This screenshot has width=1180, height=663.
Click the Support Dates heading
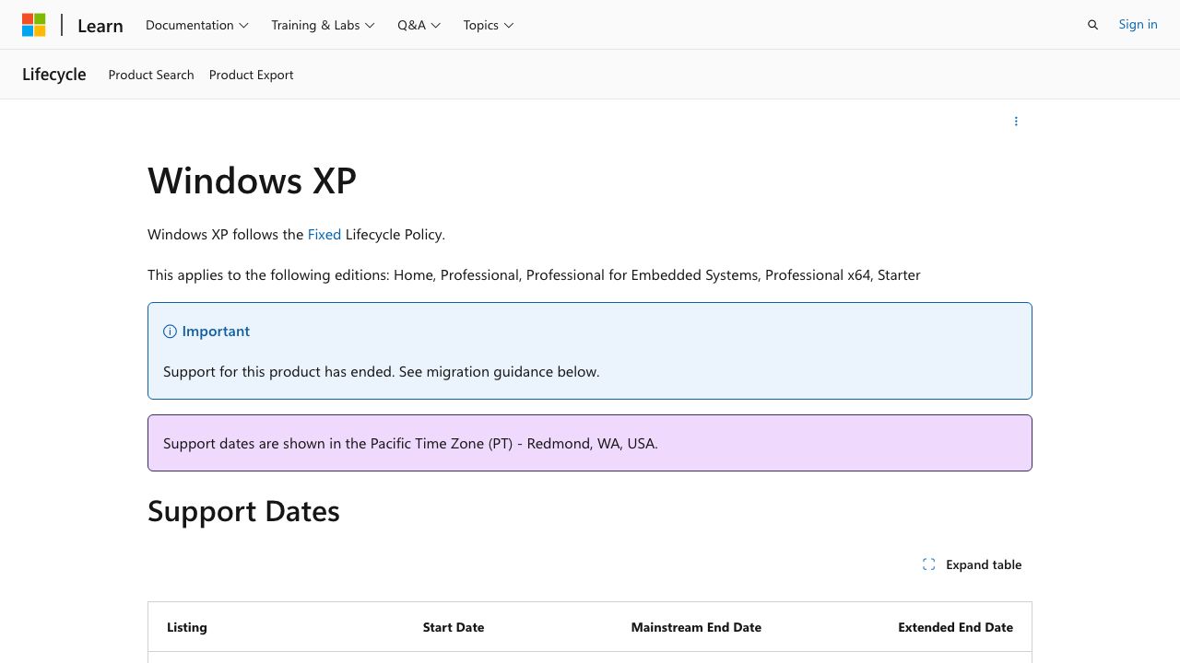click(243, 511)
